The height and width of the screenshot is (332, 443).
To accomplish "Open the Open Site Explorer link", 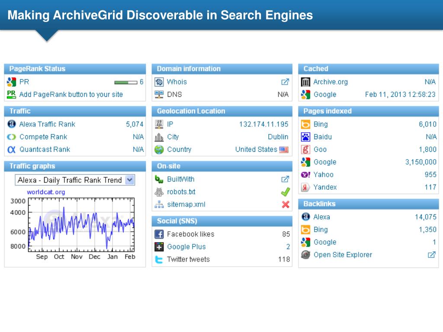I will (343, 255).
